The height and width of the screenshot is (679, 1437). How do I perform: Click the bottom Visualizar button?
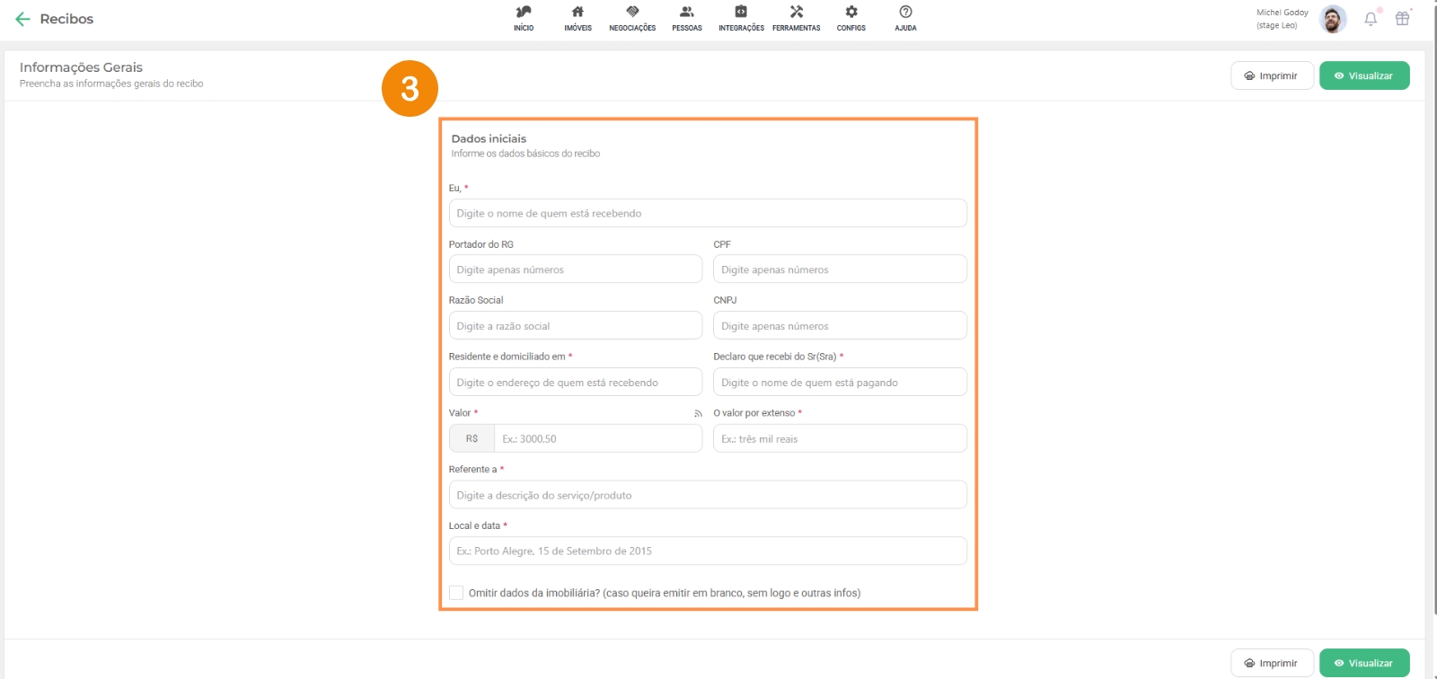coord(1363,663)
